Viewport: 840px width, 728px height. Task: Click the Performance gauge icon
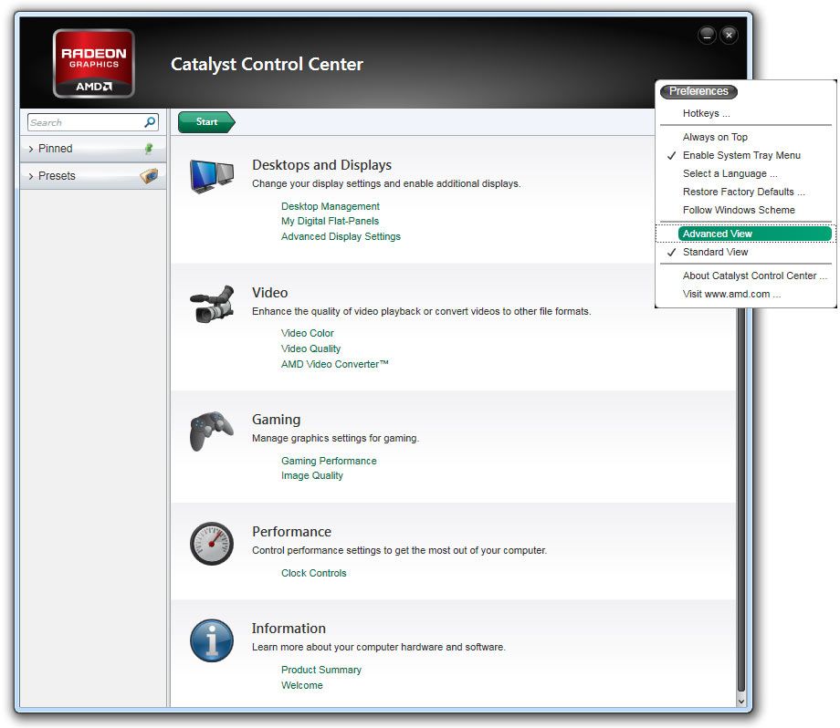(x=212, y=544)
